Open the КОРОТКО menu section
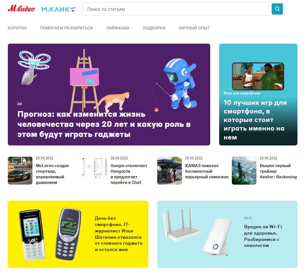Screen dimensions: 306x279 [x=17, y=28]
